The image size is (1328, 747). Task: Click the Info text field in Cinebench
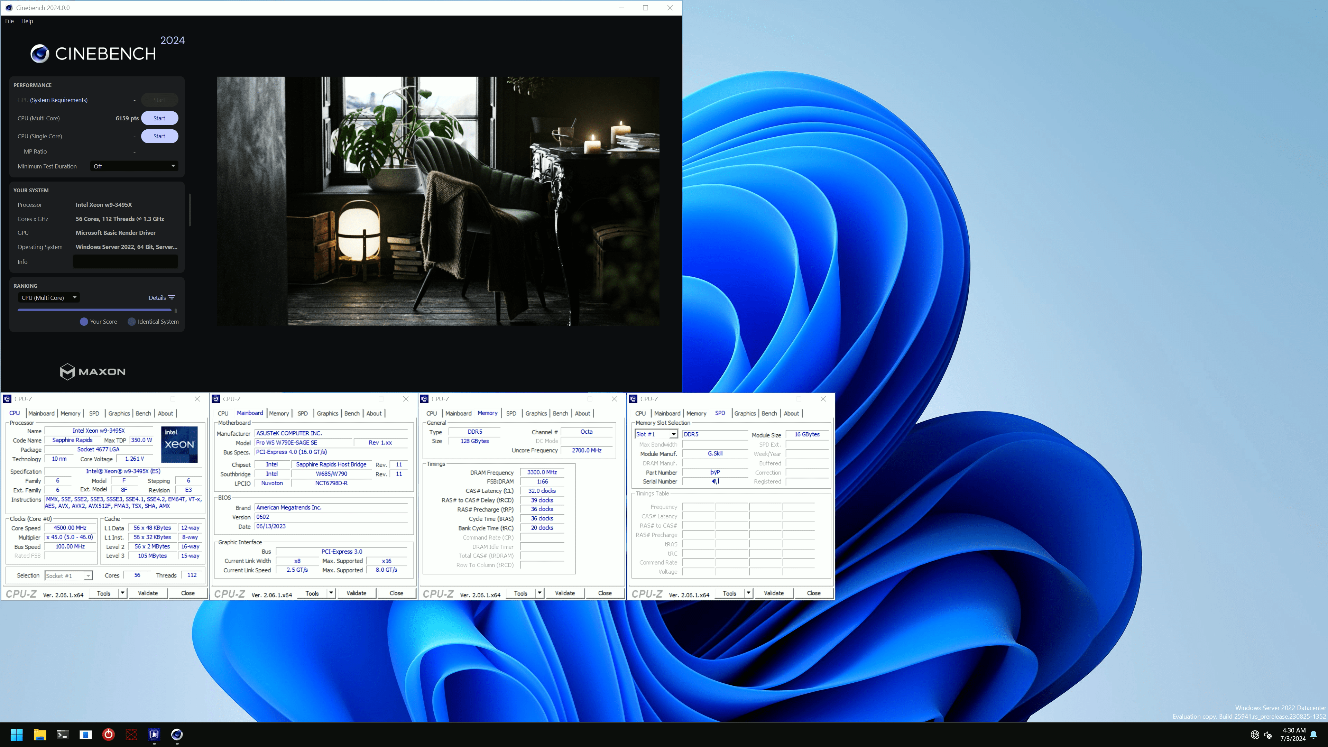125,261
